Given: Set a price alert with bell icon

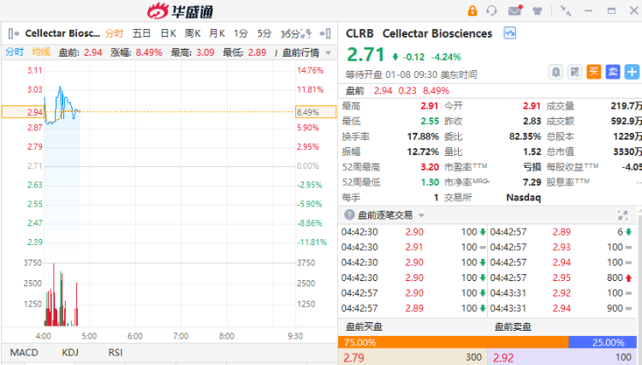Looking at the screenshot, I should (x=556, y=72).
